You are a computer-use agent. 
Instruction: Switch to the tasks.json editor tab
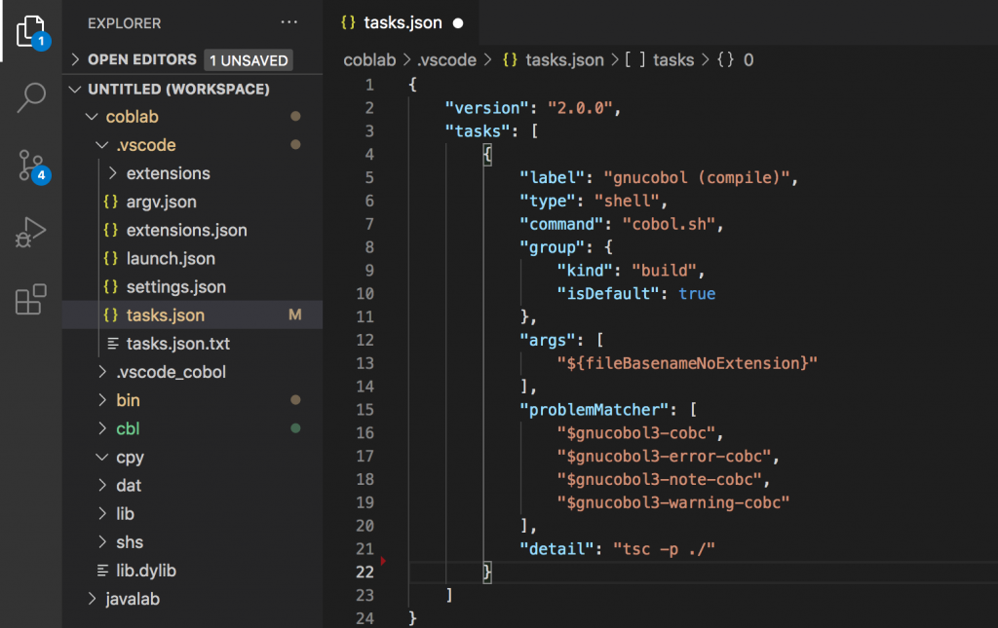click(x=401, y=23)
